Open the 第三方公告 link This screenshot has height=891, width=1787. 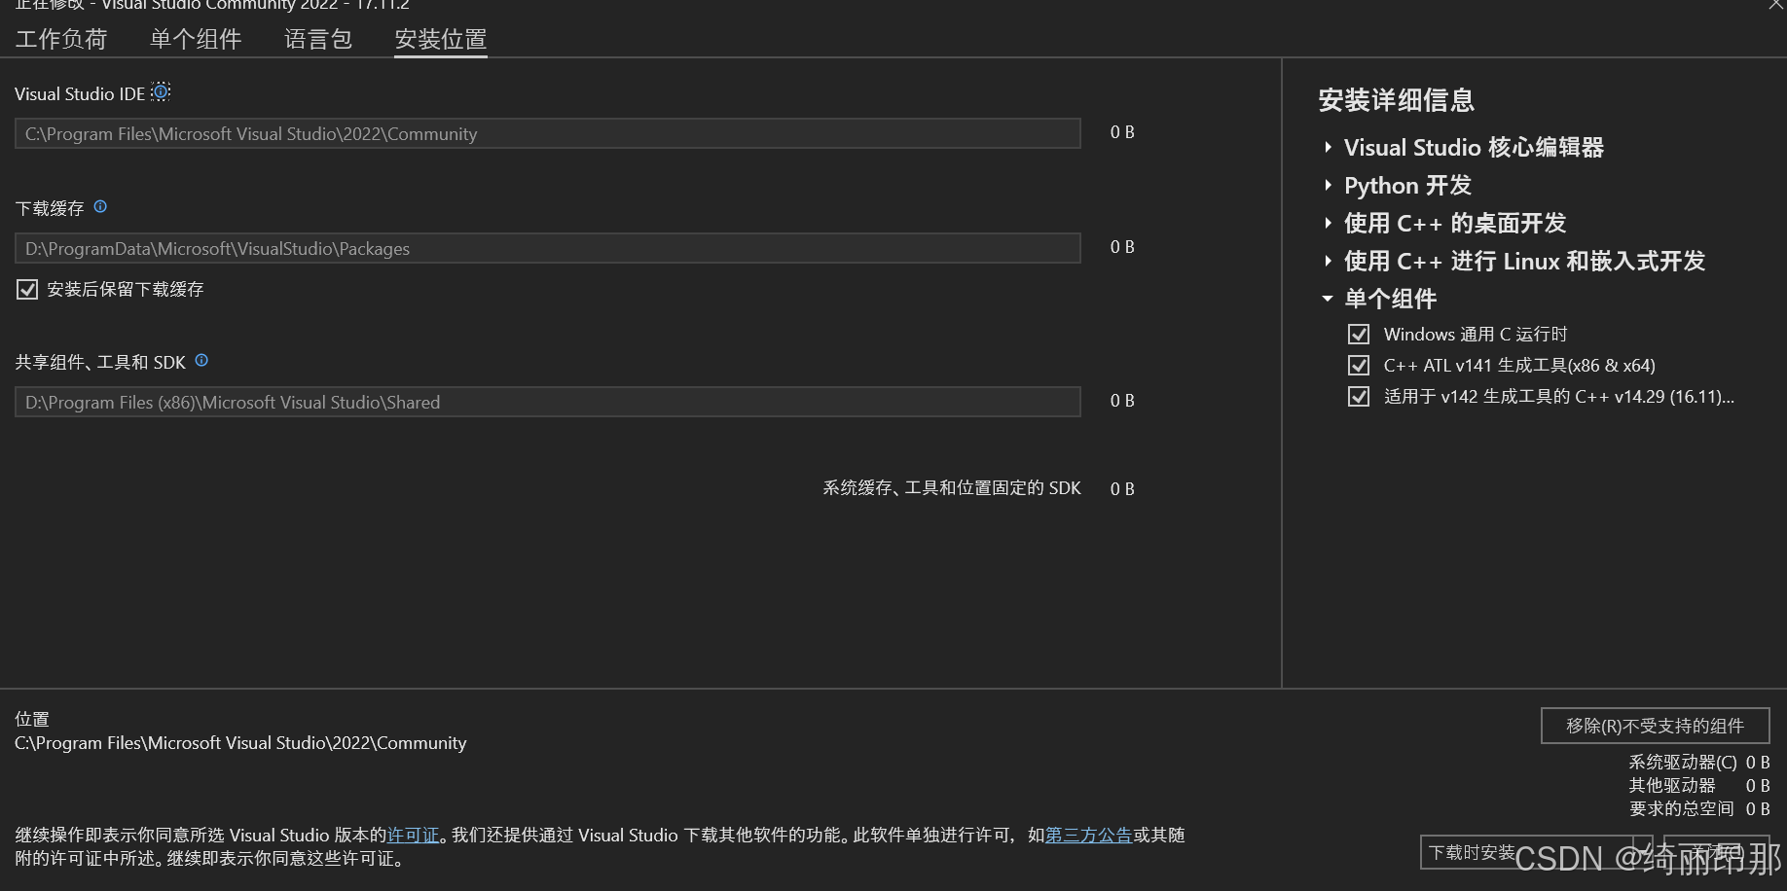click(x=1088, y=835)
